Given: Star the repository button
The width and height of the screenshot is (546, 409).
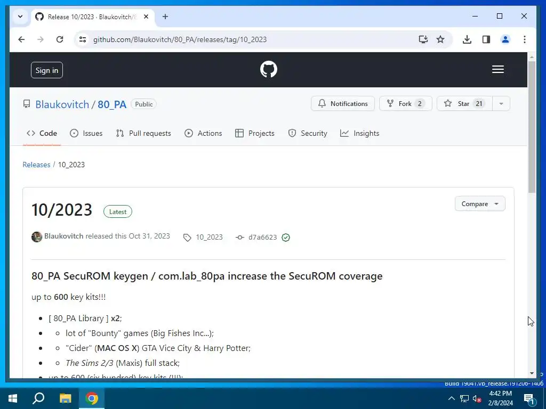Looking at the screenshot, I should 464,104.
